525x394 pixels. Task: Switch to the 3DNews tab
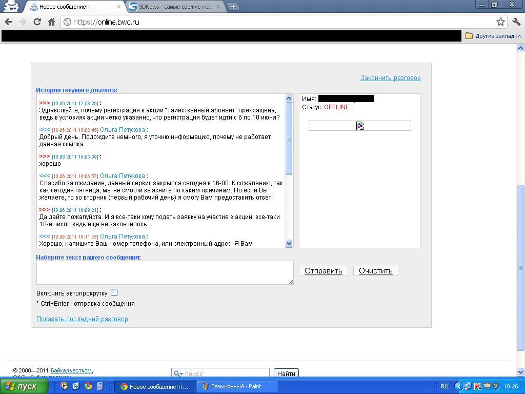click(174, 7)
